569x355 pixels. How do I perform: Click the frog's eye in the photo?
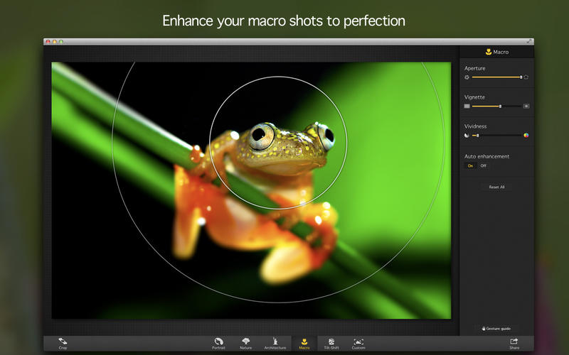click(261, 133)
